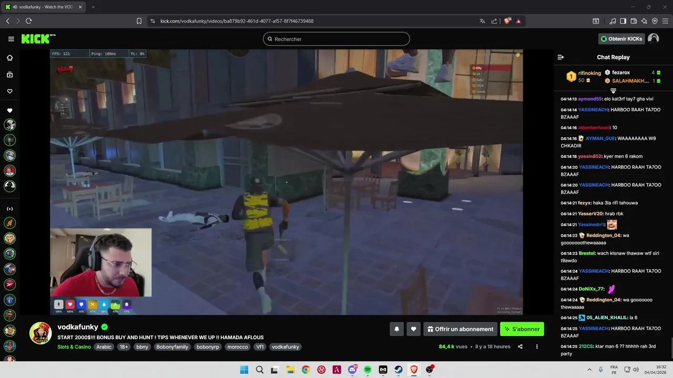This screenshot has width=673, height=378.
Task: Reload the page
Action: pyautogui.click(x=28, y=21)
